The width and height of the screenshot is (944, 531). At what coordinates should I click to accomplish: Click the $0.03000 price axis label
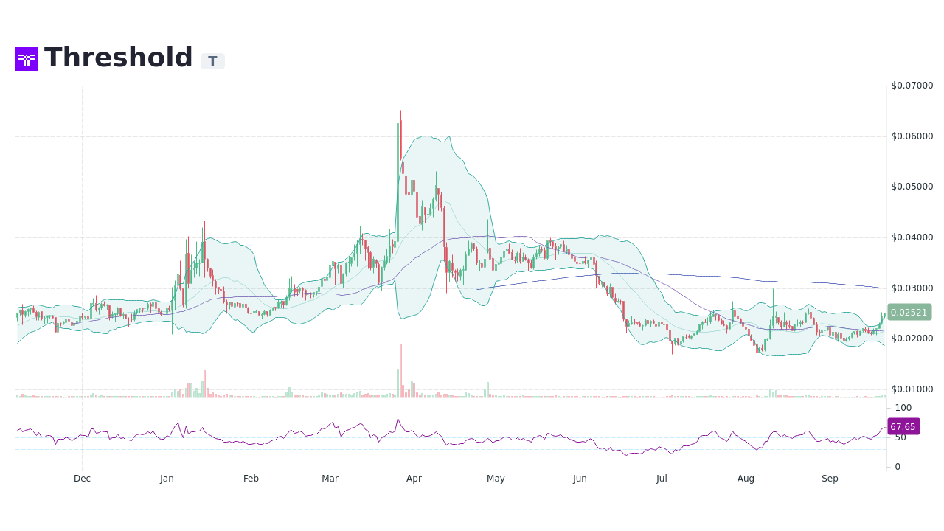[912, 288]
